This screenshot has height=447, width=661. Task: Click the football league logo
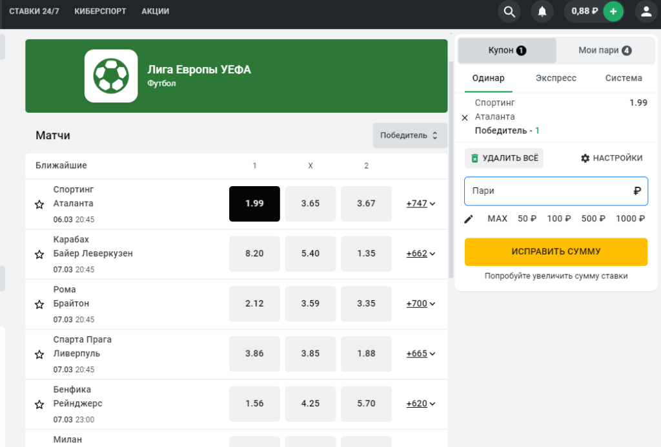tap(111, 76)
